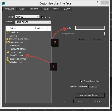The height and width of the screenshot is (111, 112).
Task: Toggle the Active checkbox
Action: 42,17
